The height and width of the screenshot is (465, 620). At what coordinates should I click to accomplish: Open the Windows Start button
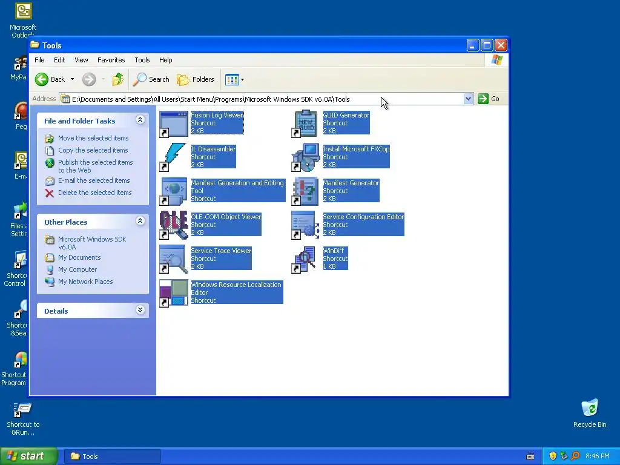pyautogui.click(x=28, y=457)
